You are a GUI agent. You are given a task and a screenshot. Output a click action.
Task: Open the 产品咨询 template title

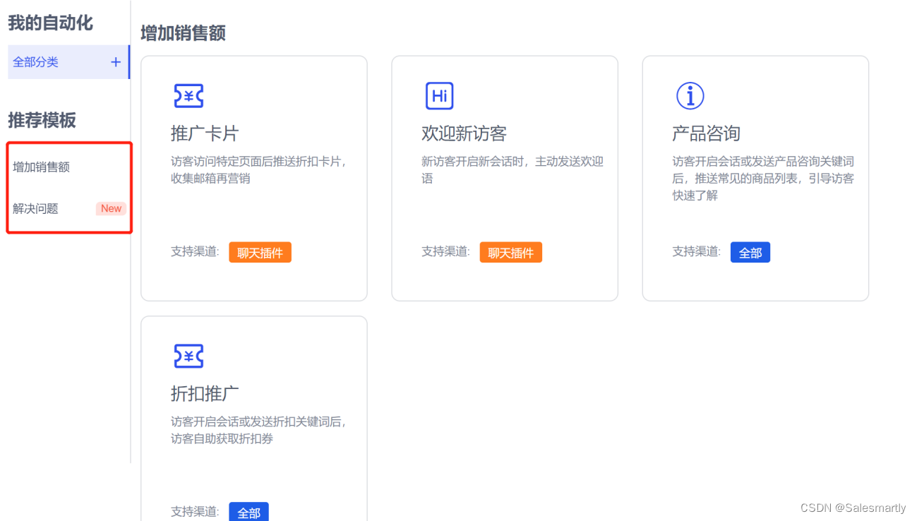tap(706, 133)
